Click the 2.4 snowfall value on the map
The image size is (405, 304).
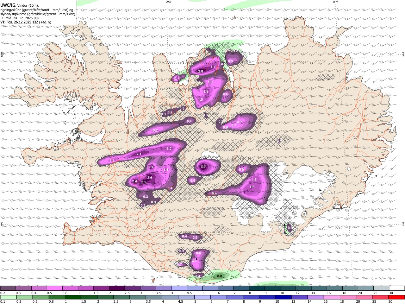point(134,181)
